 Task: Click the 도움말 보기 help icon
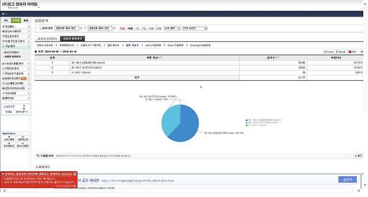pos(38,156)
